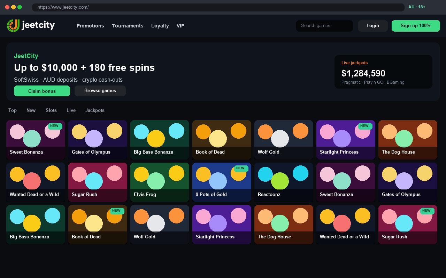This screenshot has height=278, width=446.
Task: Open the Reactoonz game card
Action: (x=284, y=182)
